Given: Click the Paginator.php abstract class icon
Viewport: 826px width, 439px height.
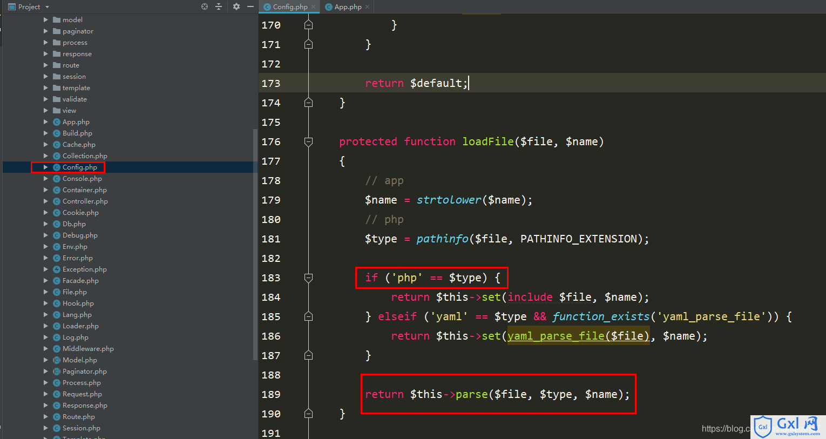Looking at the screenshot, I should click(x=57, y=372).
